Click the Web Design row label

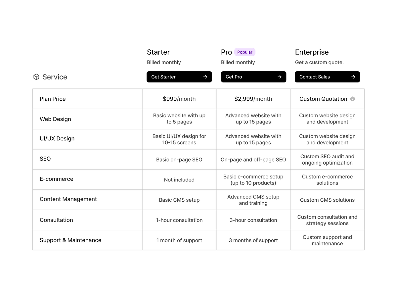pyautogui.click(x=55, y=119)
